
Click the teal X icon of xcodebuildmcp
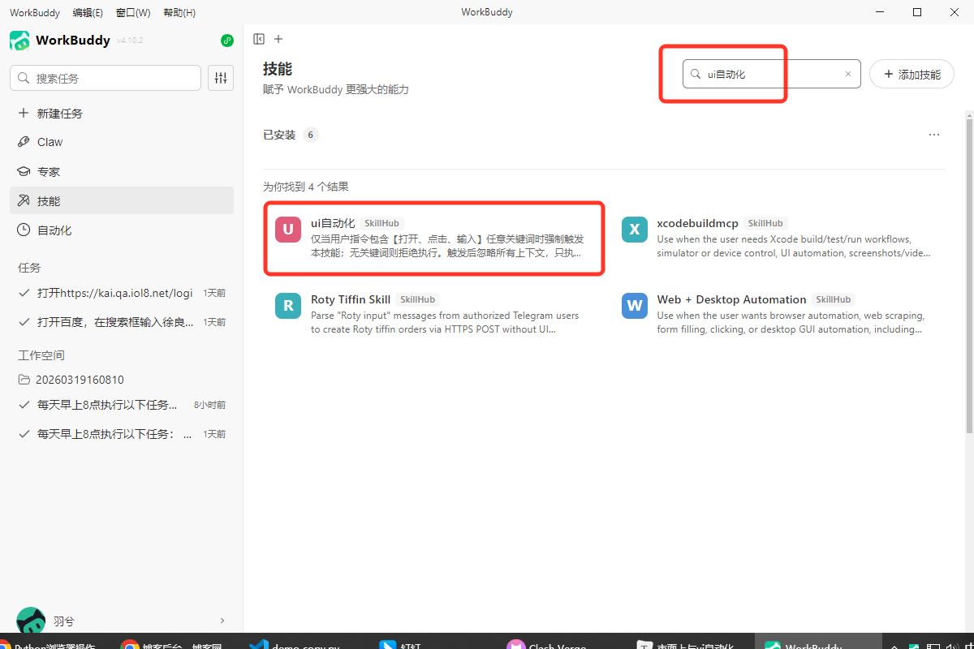coord(635,230)
